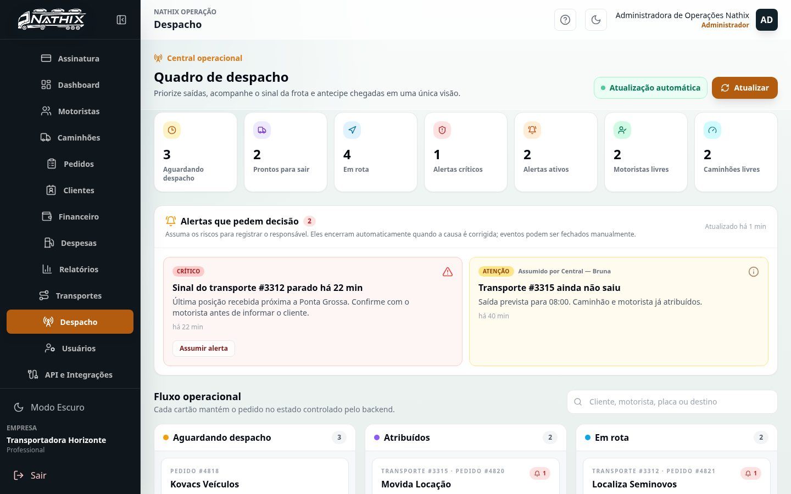The image size is (791, 494).
Task: Navigate to Transportes
Action: click(x=70, y=296)
